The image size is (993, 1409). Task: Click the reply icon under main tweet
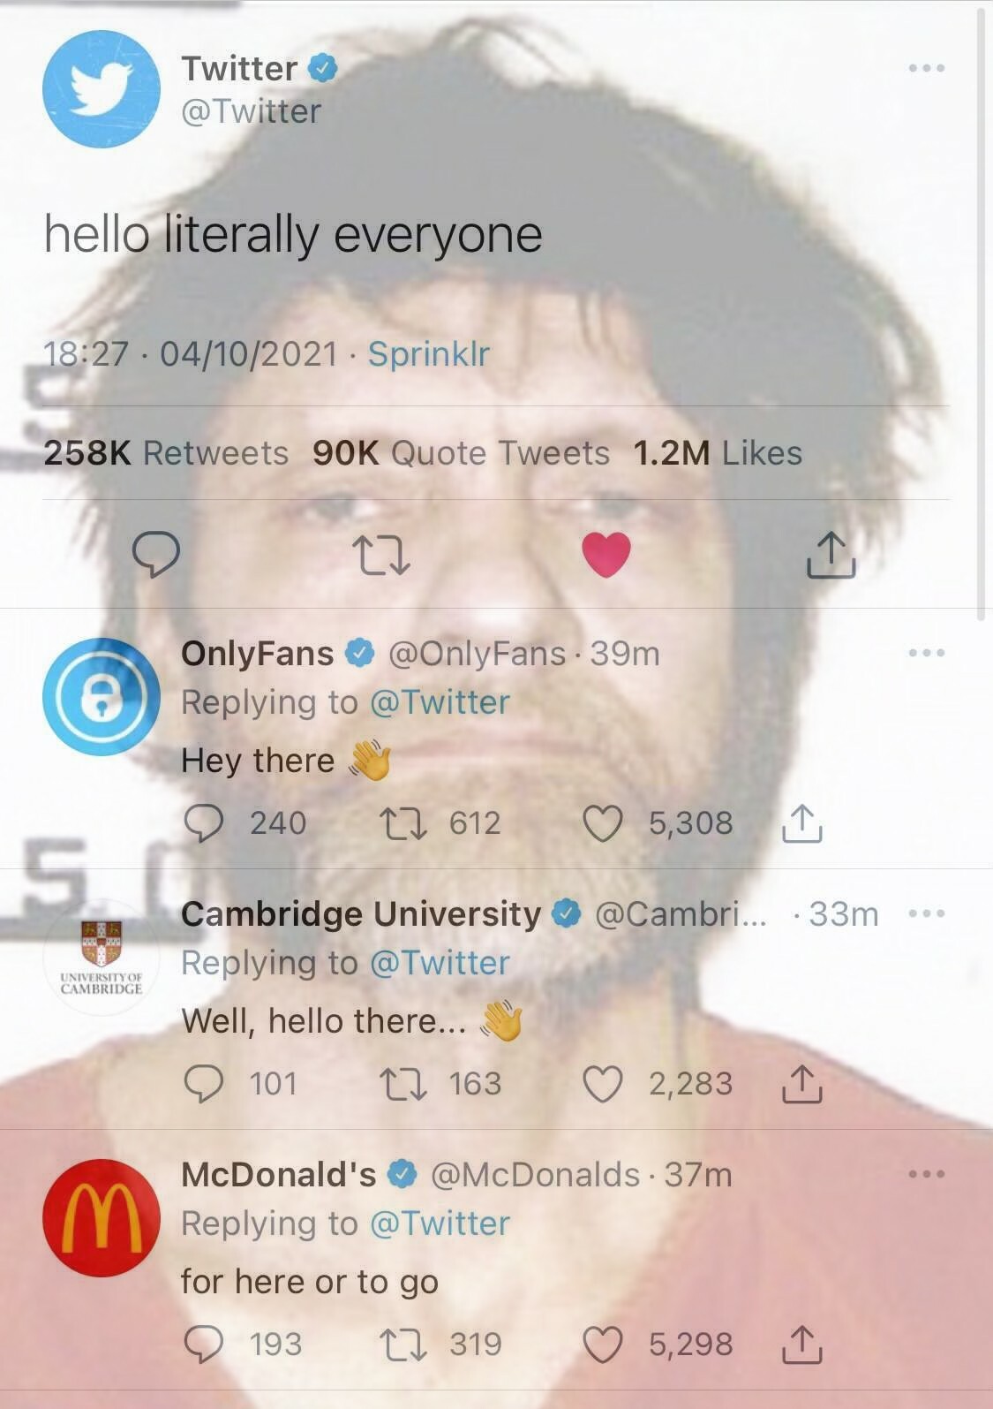156,555
